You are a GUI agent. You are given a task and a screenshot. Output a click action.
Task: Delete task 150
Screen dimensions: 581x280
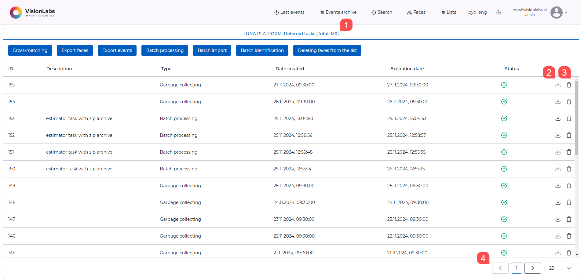tap(569, 169)
